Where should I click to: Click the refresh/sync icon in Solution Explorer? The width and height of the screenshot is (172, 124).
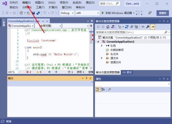127,27
